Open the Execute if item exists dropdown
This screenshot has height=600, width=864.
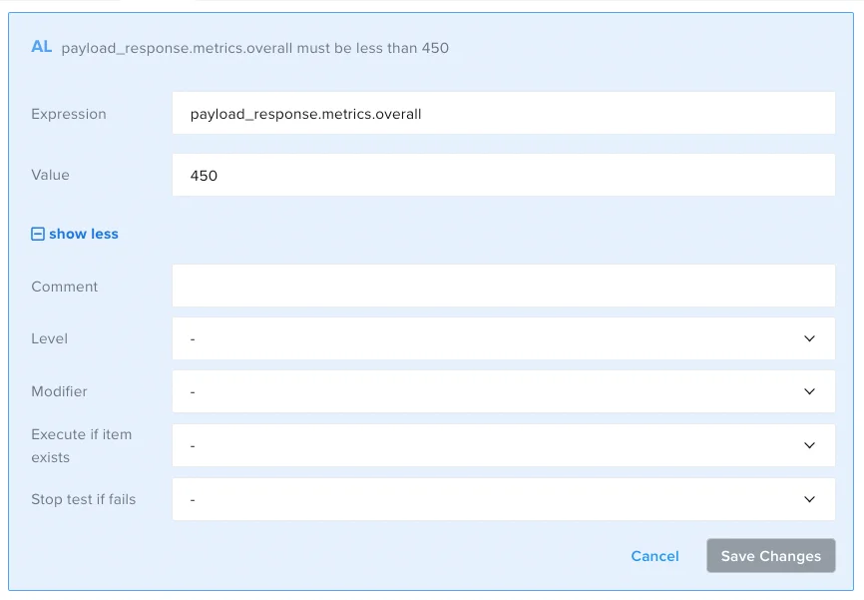pyautogui.click(x=504, y=445)
